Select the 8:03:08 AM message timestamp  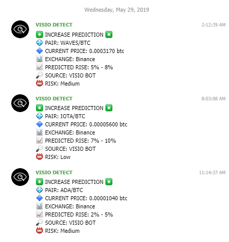(x=214, y=99)
